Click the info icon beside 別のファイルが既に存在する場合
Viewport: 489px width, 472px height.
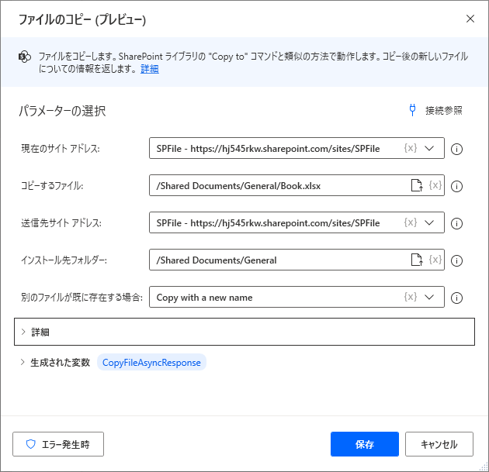(456, 298)
